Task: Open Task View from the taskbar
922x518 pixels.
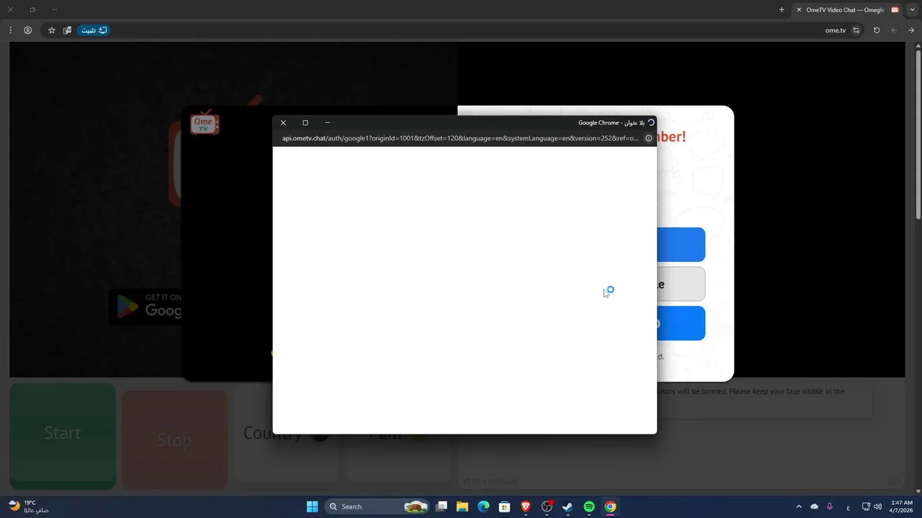Action: pos(442,506)
